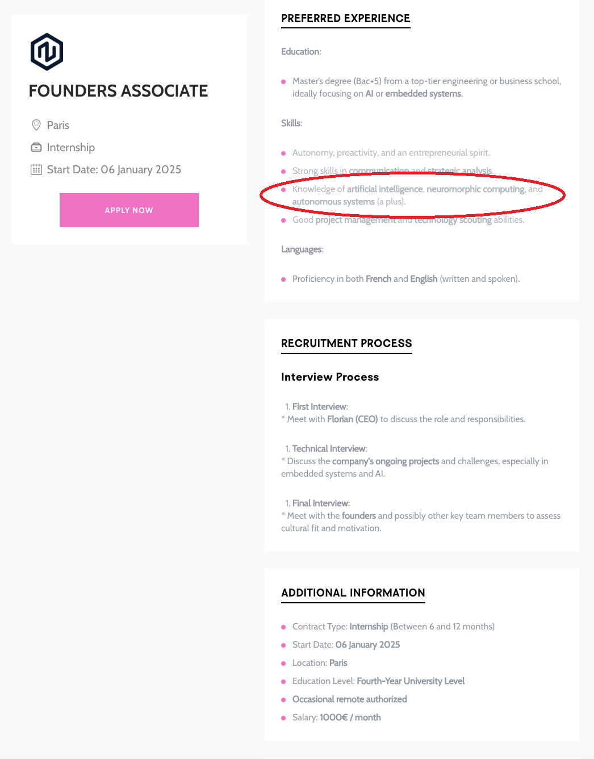
Task: Click the Interview Process subheading
Action: click(330, 377)
